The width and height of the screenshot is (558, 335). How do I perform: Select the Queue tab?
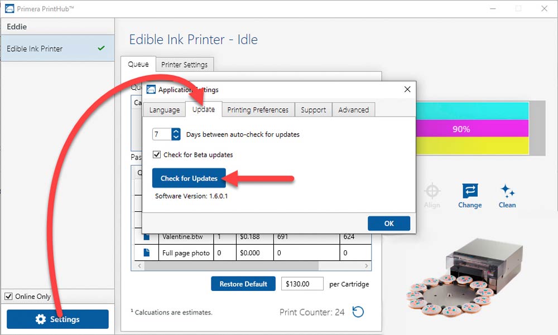point(138,64)
